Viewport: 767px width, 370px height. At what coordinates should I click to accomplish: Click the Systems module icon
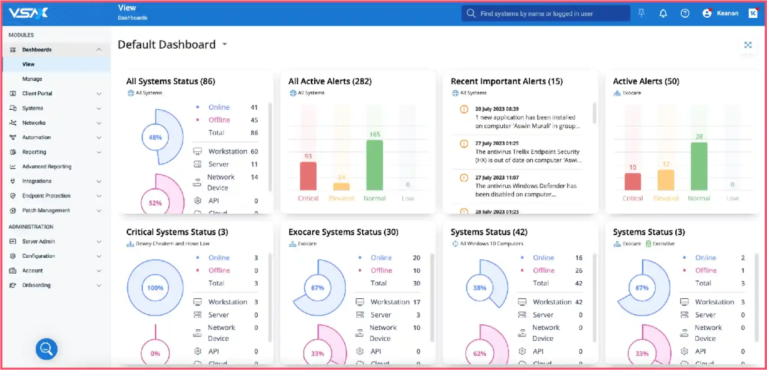pos(13,108)
